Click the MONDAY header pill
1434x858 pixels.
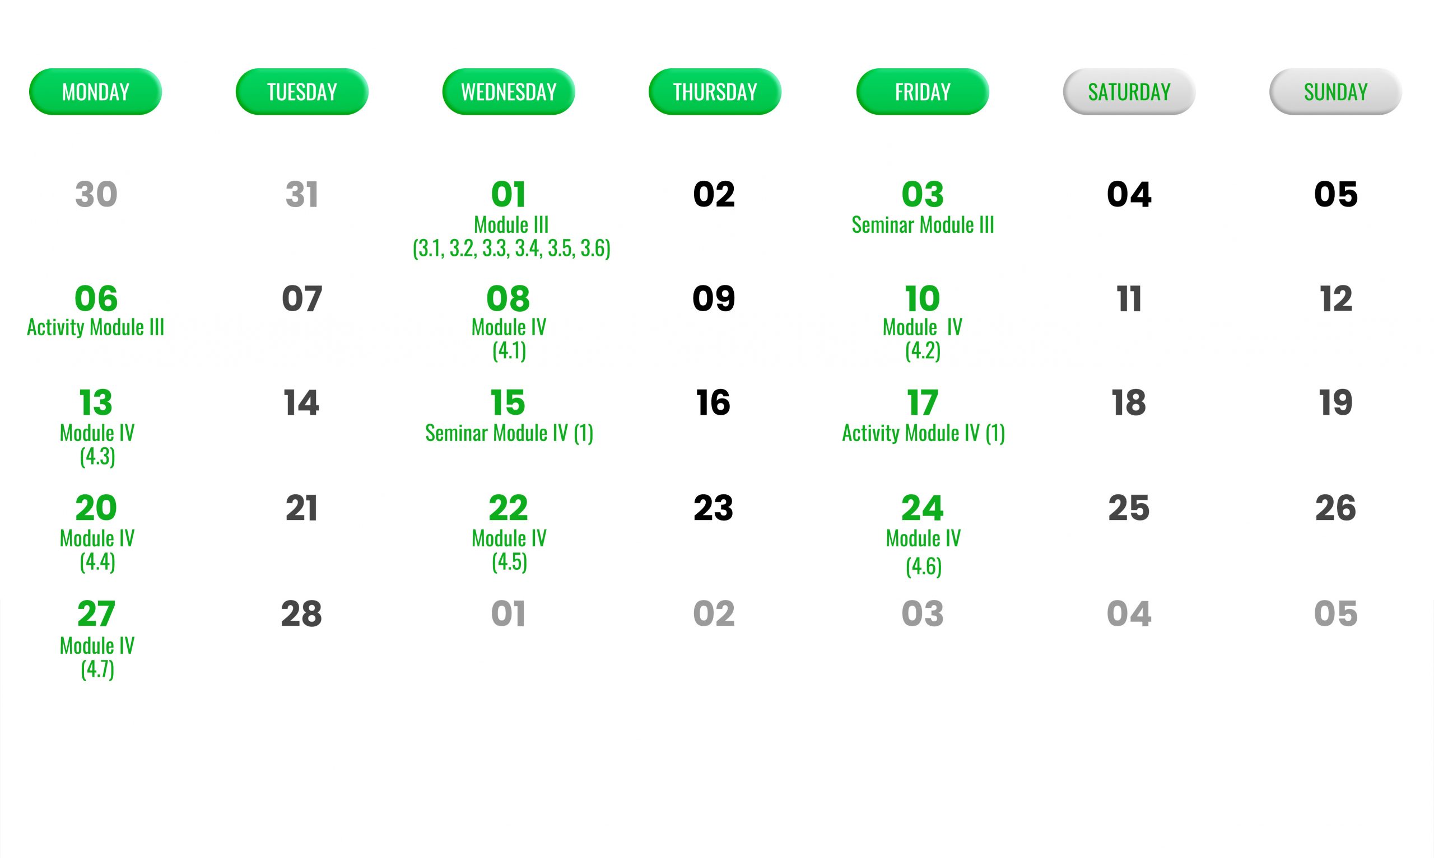[95, 92]
